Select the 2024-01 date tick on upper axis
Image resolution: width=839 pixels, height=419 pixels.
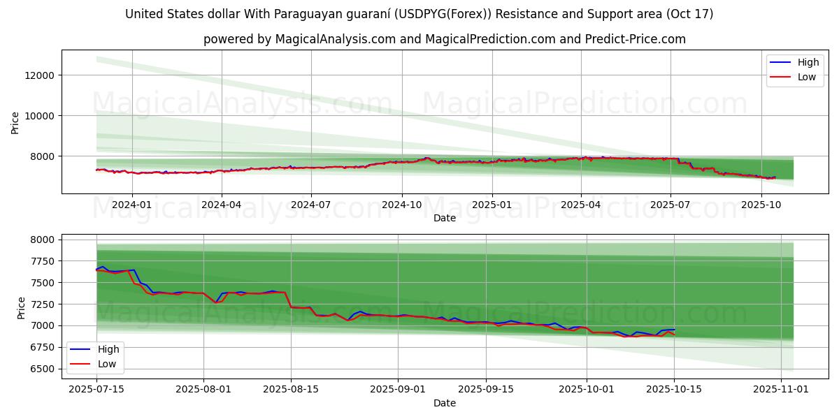pos(131,205)
